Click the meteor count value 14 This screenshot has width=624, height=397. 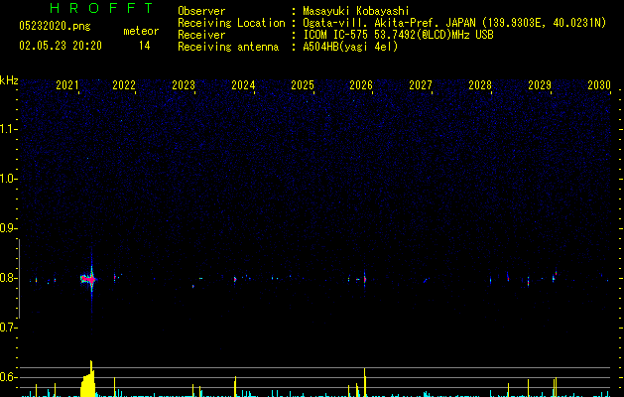(145, 46)
